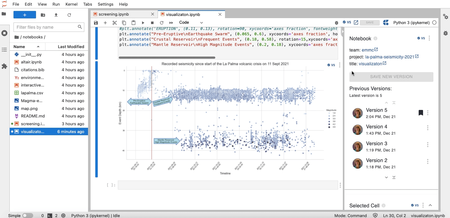Interrupt the kernel with stop button

[152, 23]
